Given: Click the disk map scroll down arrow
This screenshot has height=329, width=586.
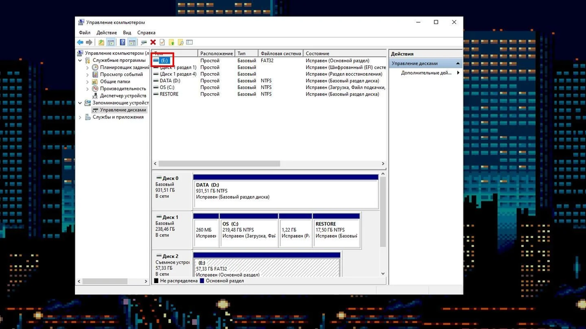Looking at the screenshot, I should point(383,274).
